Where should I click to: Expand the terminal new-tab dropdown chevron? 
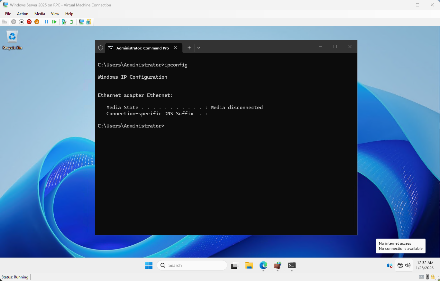199,48
